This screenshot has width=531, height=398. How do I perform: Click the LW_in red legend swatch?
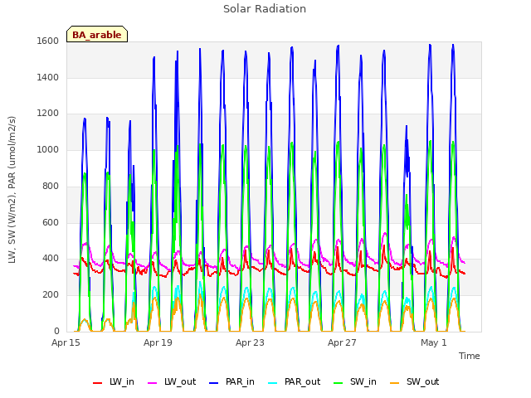click(x=98, y=383)
